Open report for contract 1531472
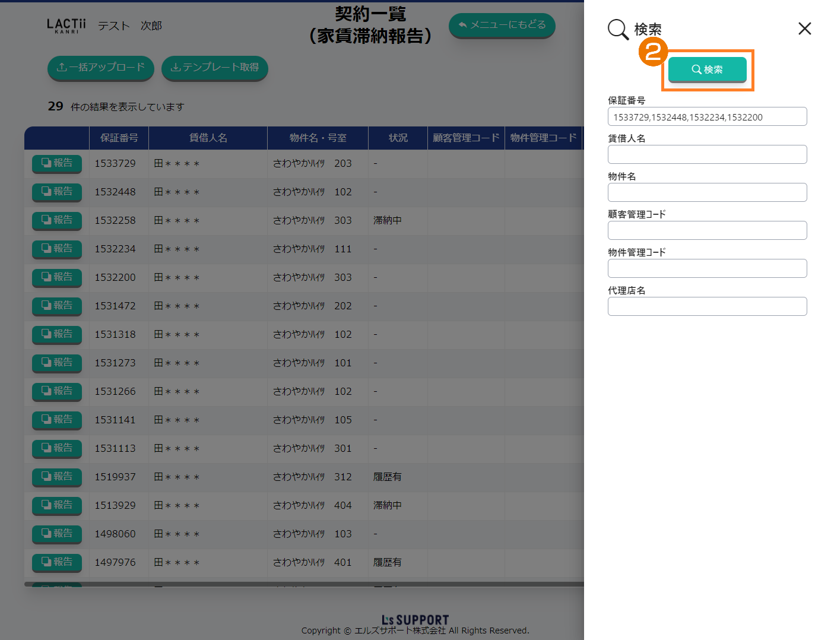The height and width of the screenshot is (640, 831). [57, 306]
